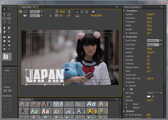Select the Line tool
168x120 pixels.
(9, 49)
